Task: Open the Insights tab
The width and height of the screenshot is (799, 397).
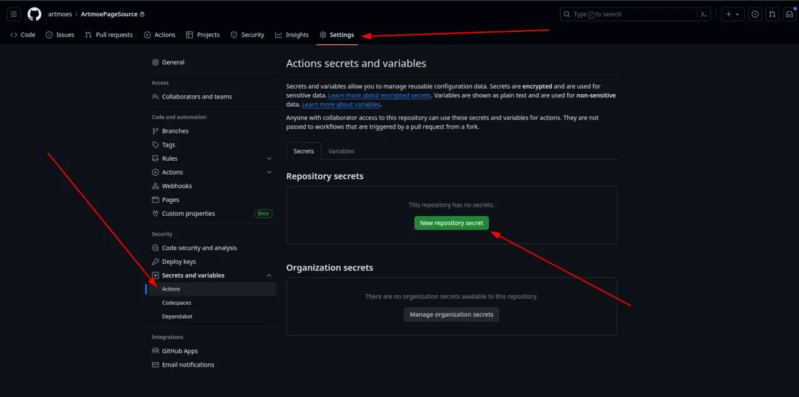Action: pyautogui.click(x=292, y=35)
